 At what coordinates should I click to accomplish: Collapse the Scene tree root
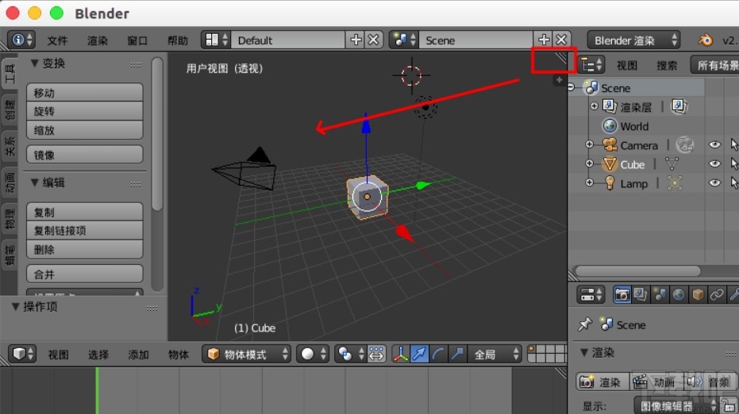(x=572, y=87)
